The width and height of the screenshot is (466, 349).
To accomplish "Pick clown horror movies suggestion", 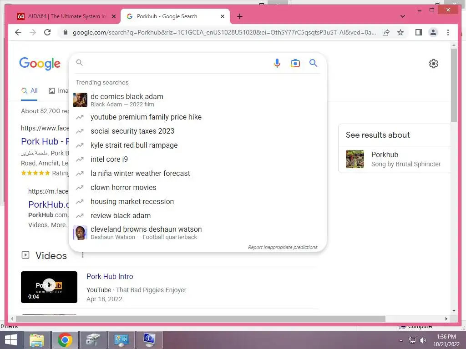I will click(198, 188).
